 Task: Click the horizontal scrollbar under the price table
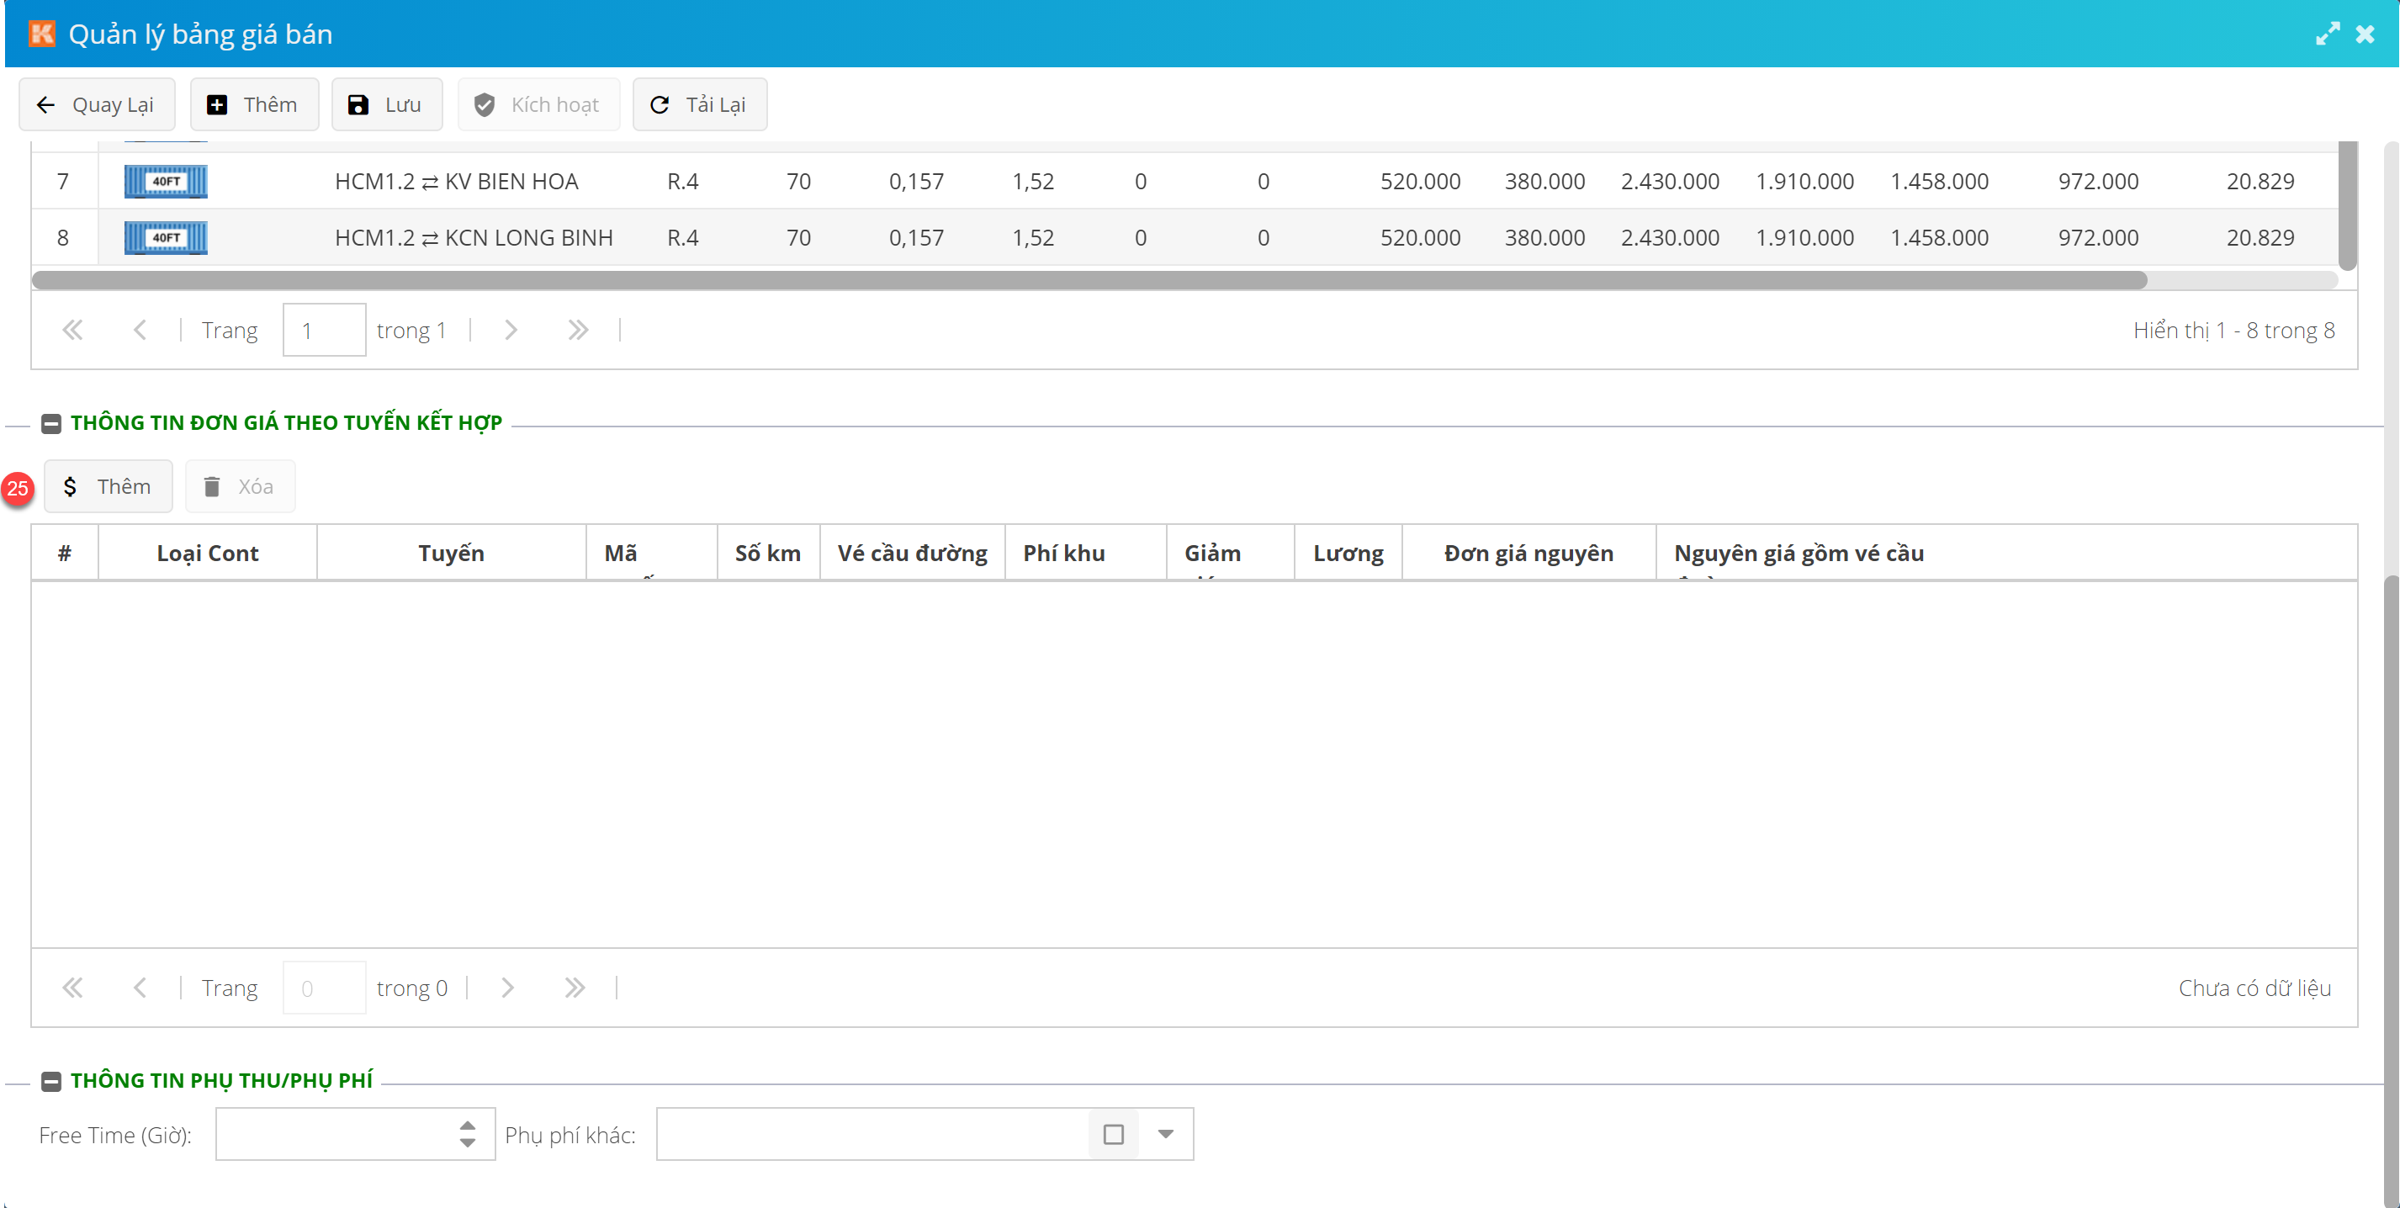tap(1089, 280)
